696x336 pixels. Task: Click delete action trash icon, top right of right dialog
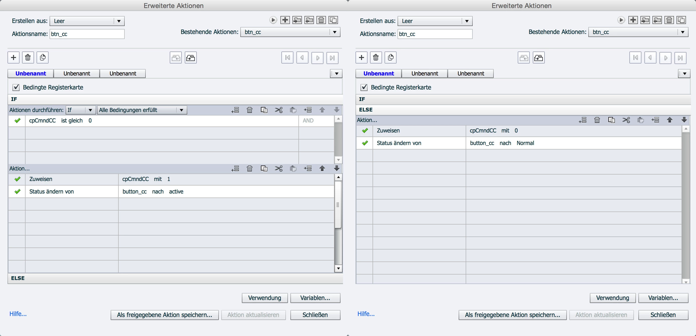coord(669,20)
